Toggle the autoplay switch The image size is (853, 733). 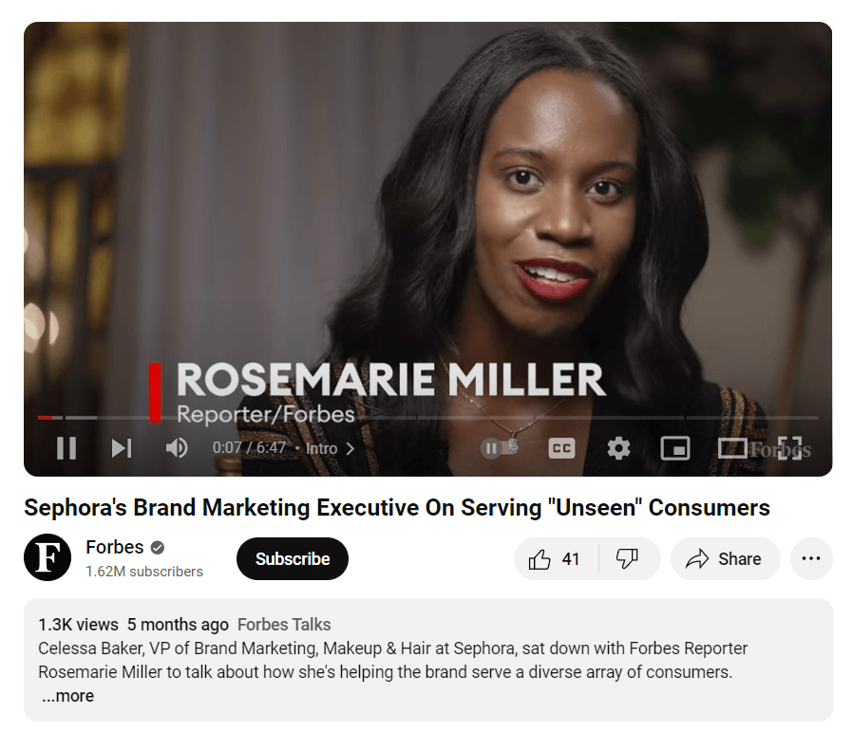click(500, 448)
